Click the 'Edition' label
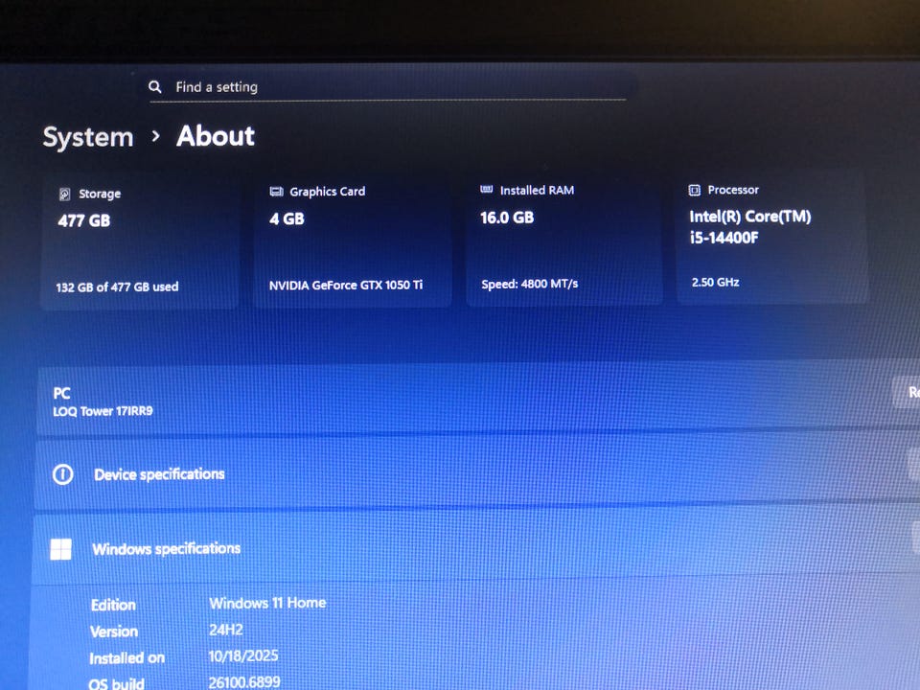This screenshot has width=920, height=690. point(113,605)
